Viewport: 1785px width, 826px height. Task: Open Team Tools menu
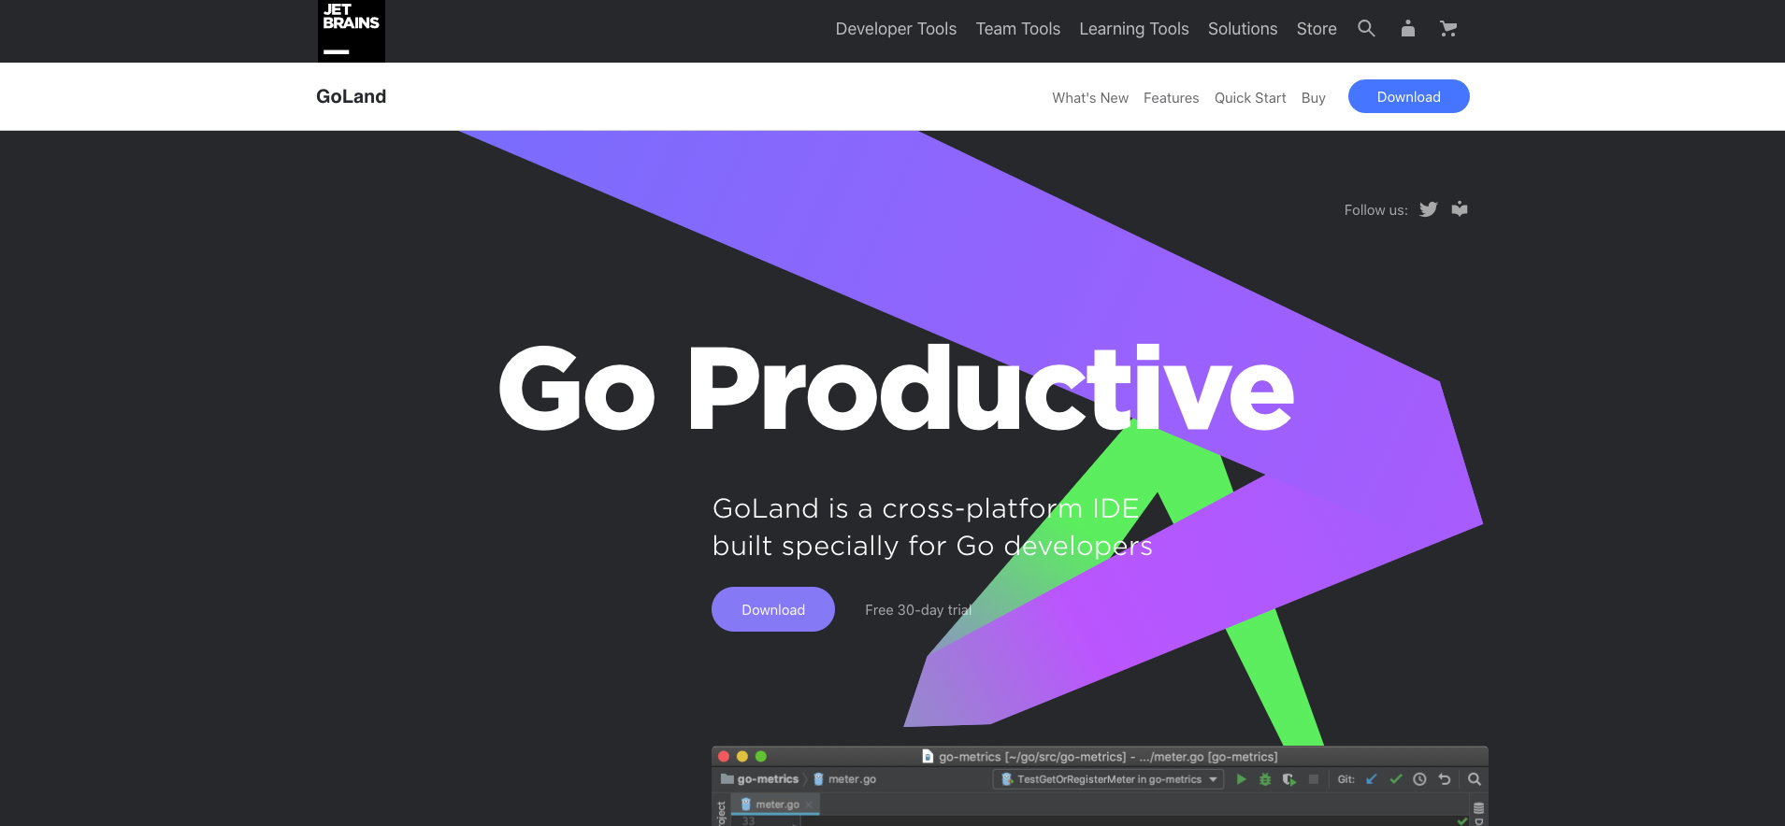coord(1018,29)
